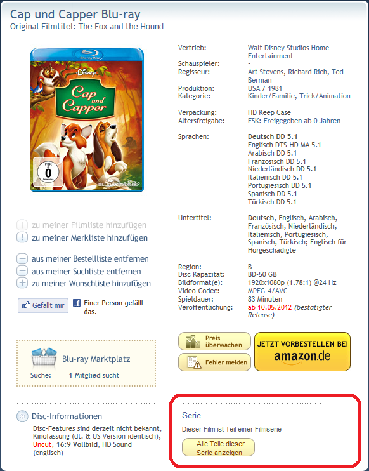Click the 1 Mitglied sucht link
369x471 pixels.
pyautogui.click(x=94, y=375)
